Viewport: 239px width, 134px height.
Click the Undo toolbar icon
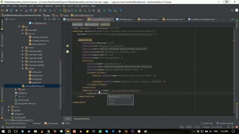16,10
